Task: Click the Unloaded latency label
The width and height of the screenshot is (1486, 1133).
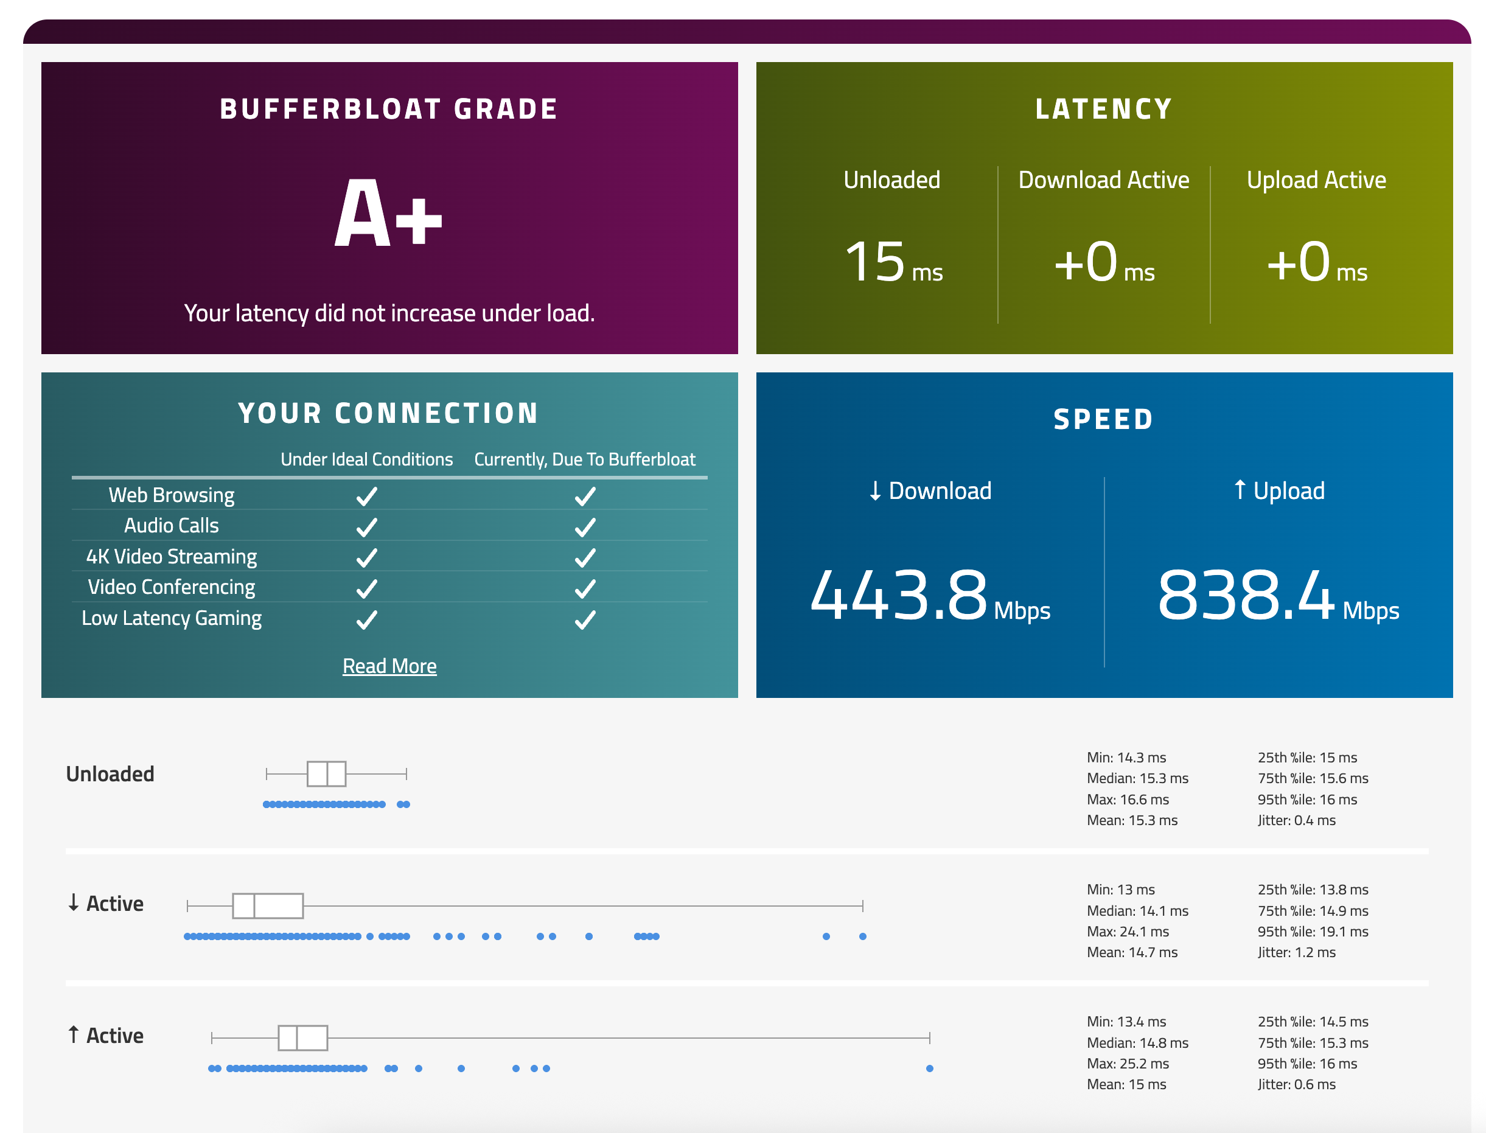Action: (x=891, y=180)
